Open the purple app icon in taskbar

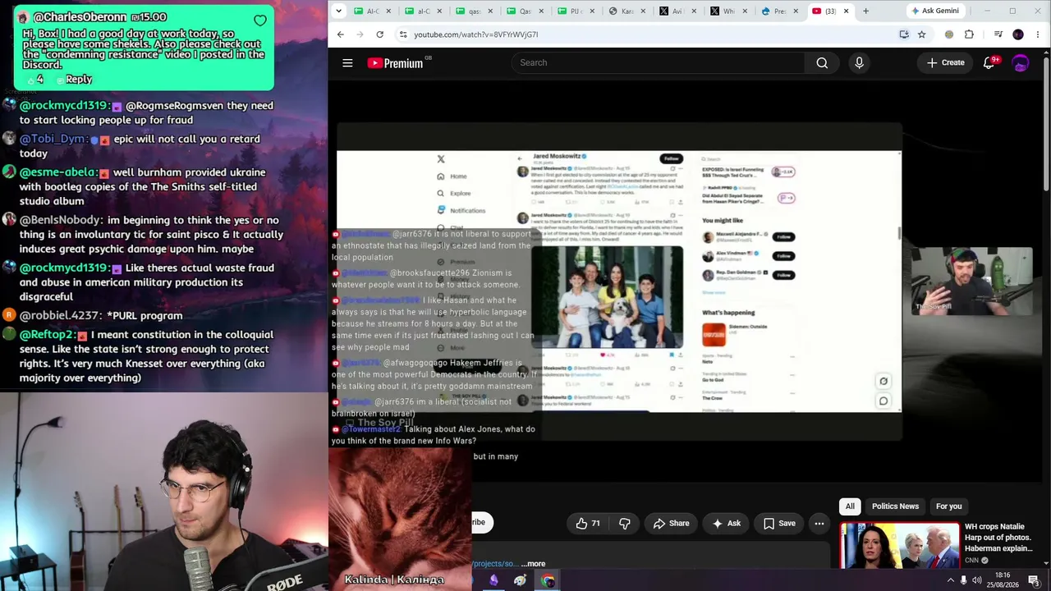(493, 580)
